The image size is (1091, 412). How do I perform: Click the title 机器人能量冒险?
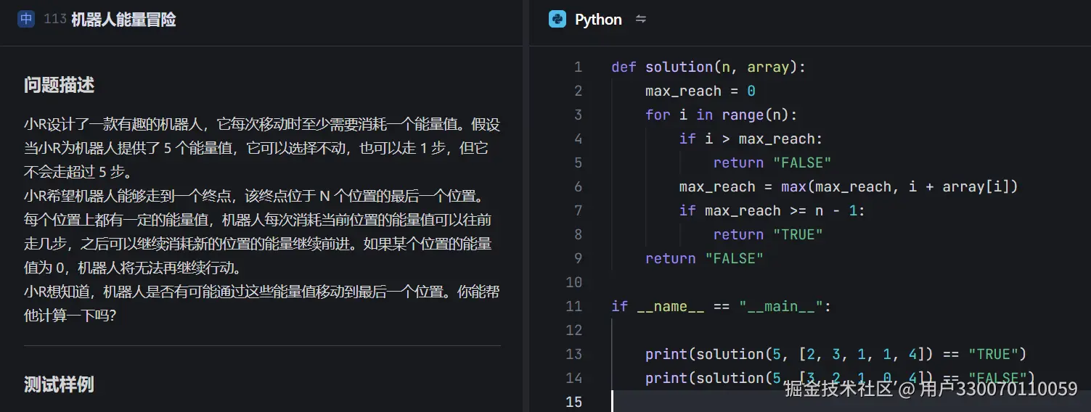pos(123,20)
